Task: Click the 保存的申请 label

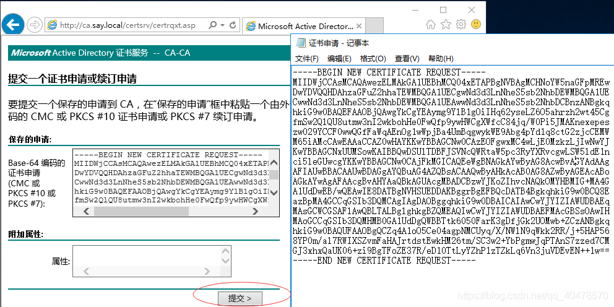Action: tap(30, 140)
